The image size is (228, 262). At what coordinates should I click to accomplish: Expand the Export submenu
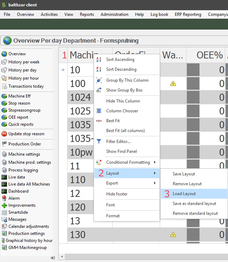click(154, 183)
